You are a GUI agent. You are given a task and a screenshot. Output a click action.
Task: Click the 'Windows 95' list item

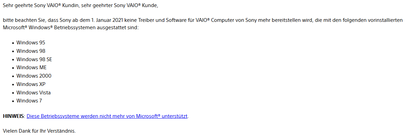click(x=31, y=43)
